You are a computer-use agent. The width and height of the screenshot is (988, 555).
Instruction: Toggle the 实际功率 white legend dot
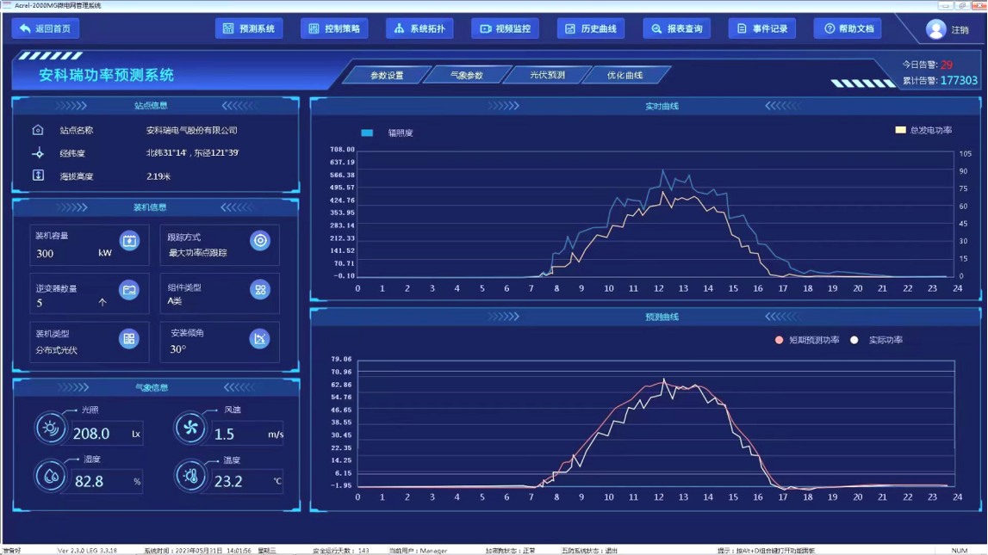pyautogui.click(x=854, y=340)
